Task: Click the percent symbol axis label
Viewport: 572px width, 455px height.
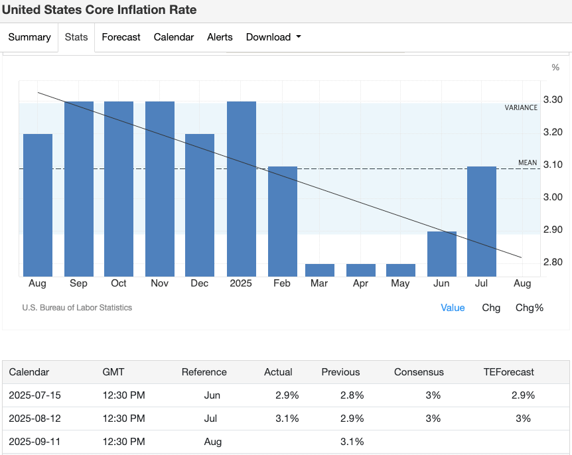Action: click(555, 67)
